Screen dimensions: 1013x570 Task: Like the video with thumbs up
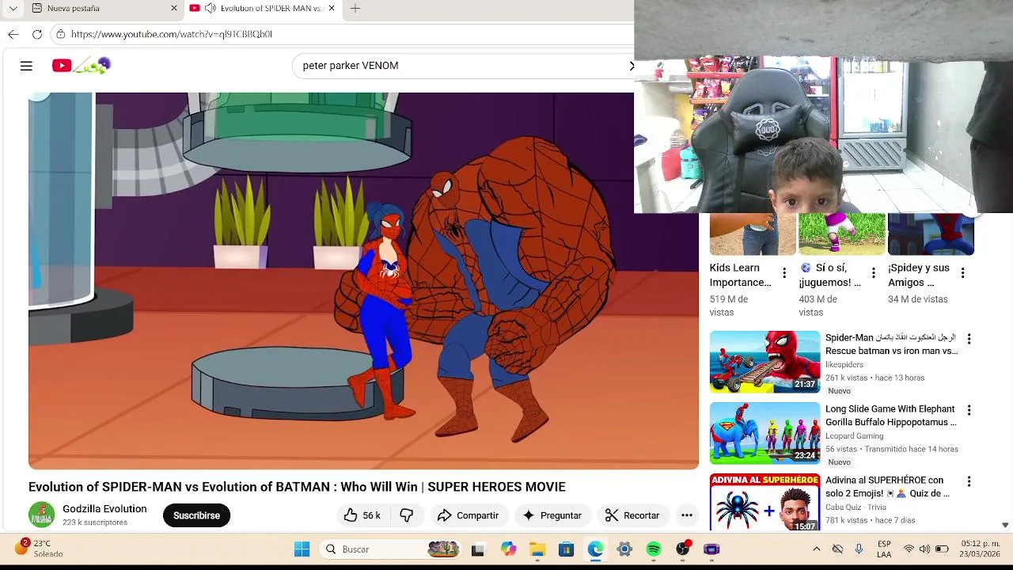pos(363,515)
